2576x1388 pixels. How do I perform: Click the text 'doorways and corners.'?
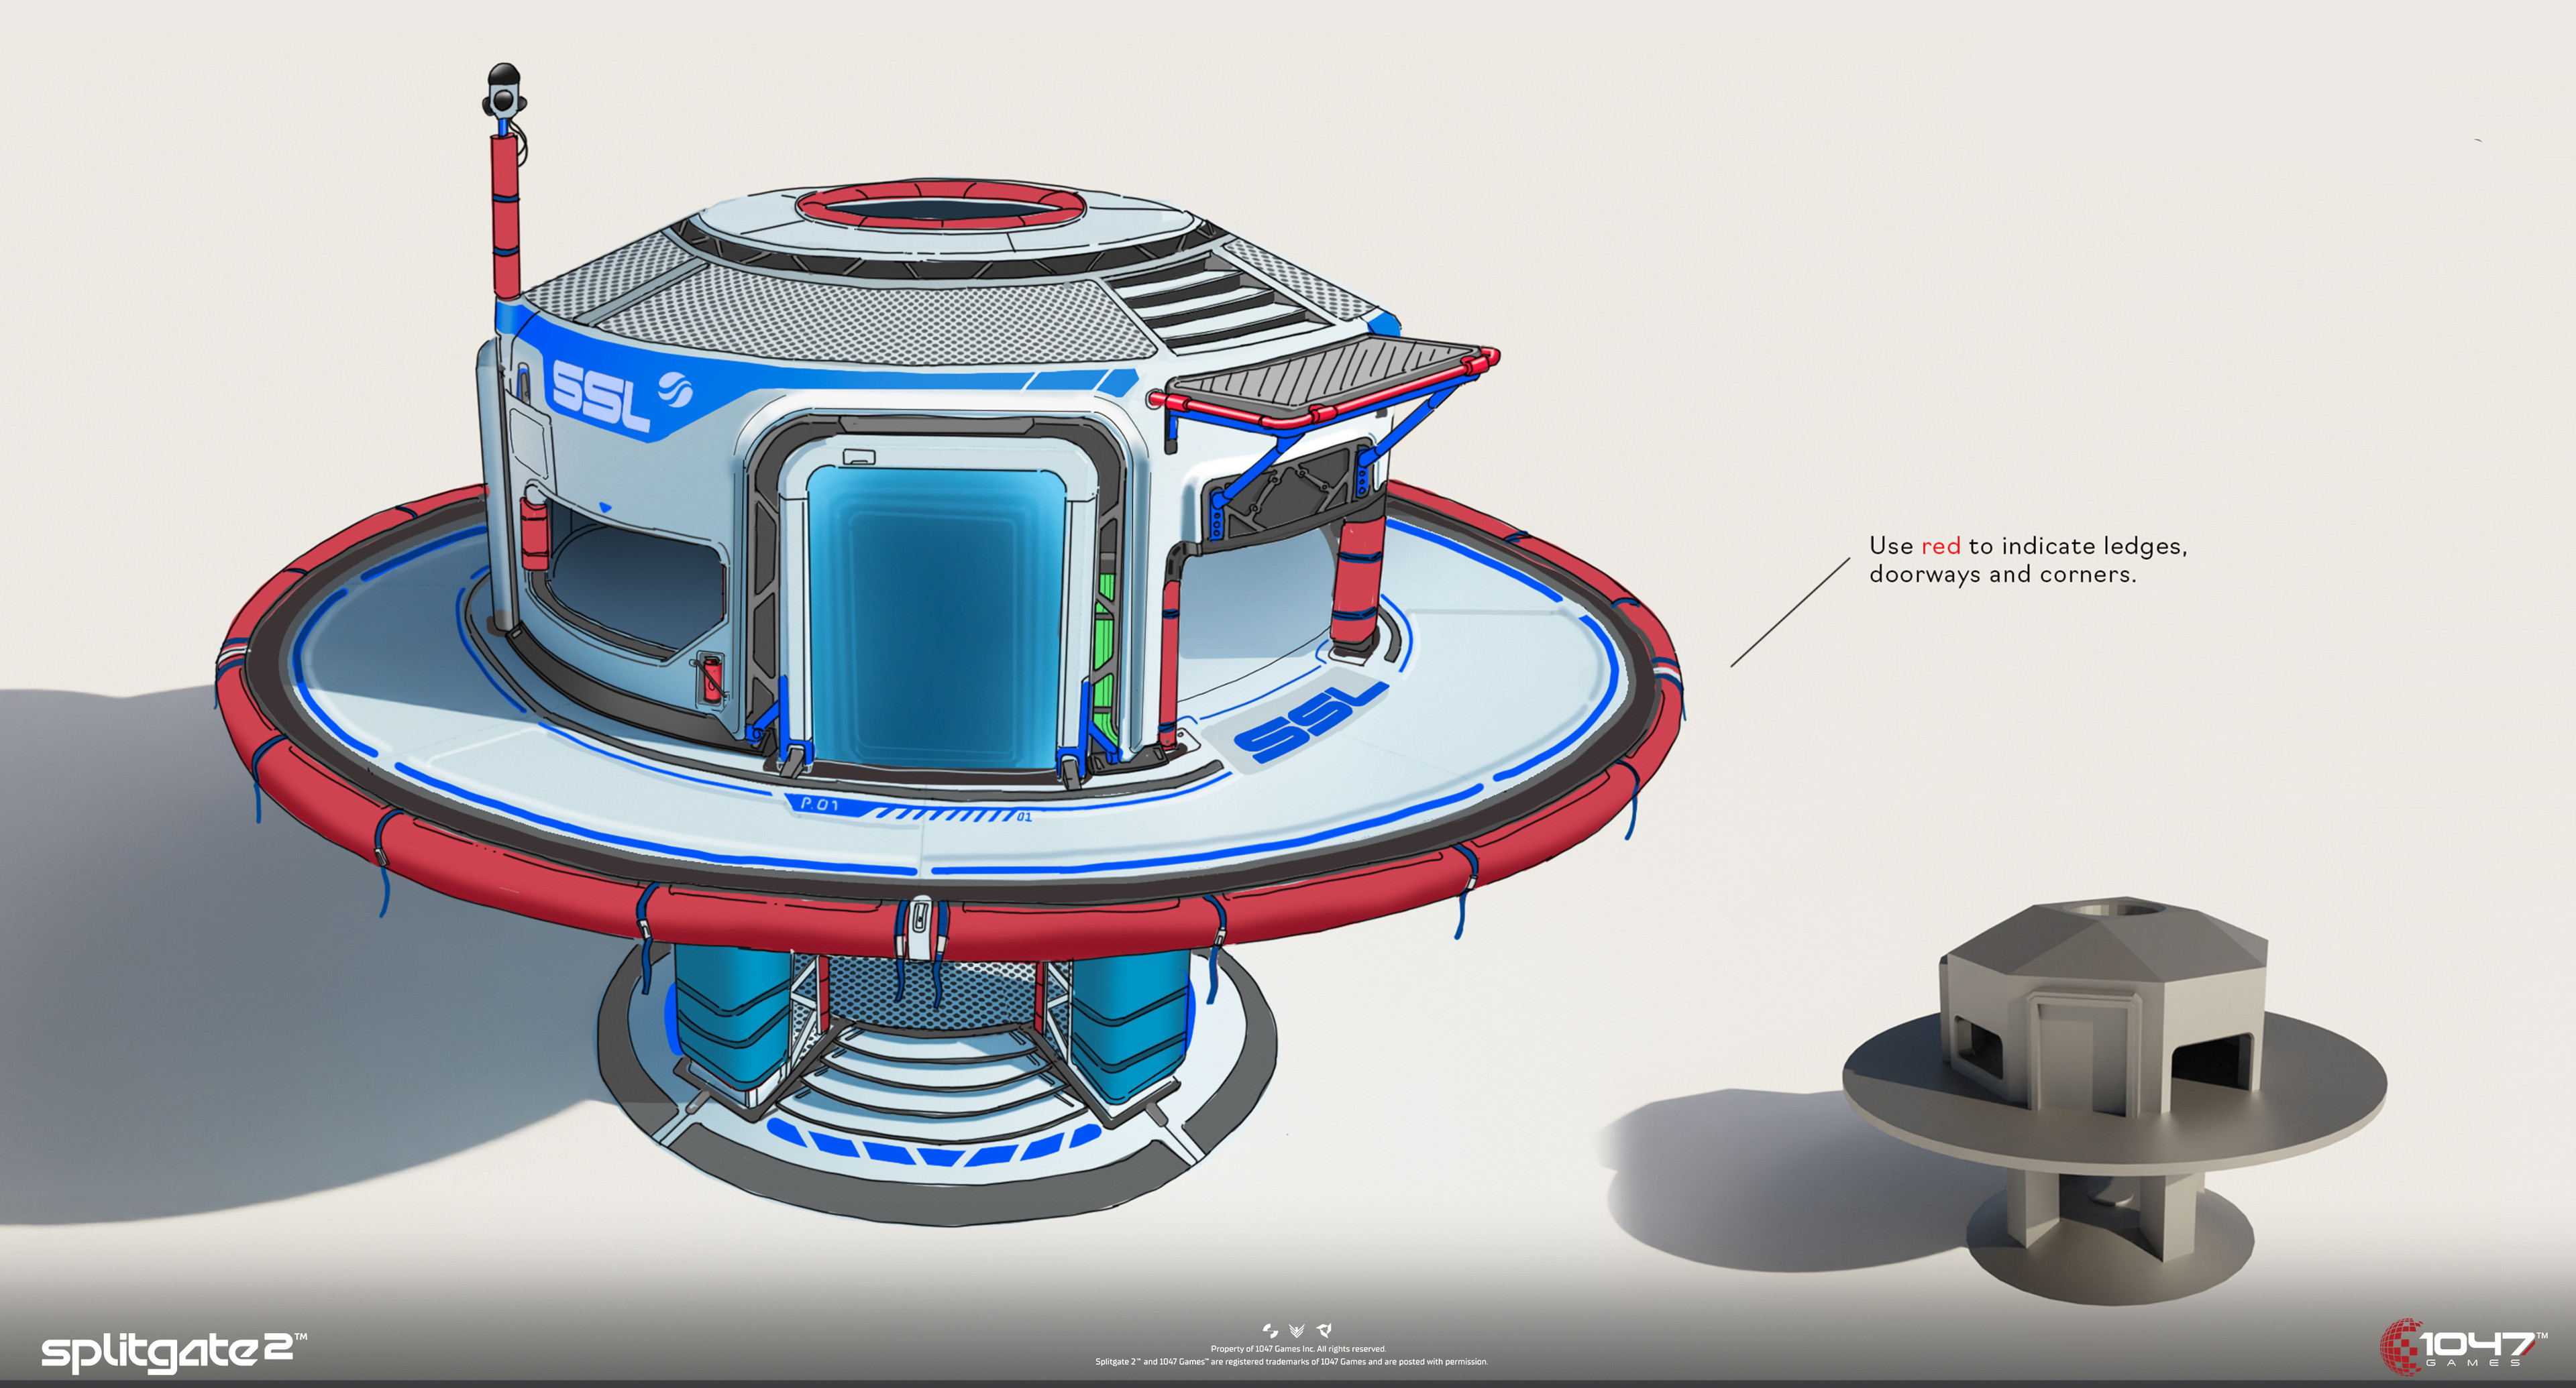coord(2002,575)
